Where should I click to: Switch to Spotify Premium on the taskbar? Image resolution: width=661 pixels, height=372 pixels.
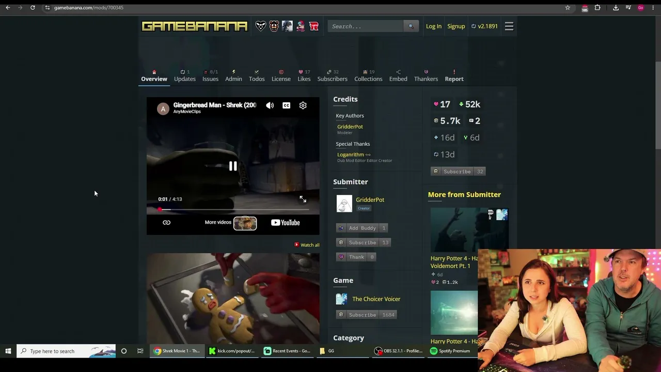(450, 351)
